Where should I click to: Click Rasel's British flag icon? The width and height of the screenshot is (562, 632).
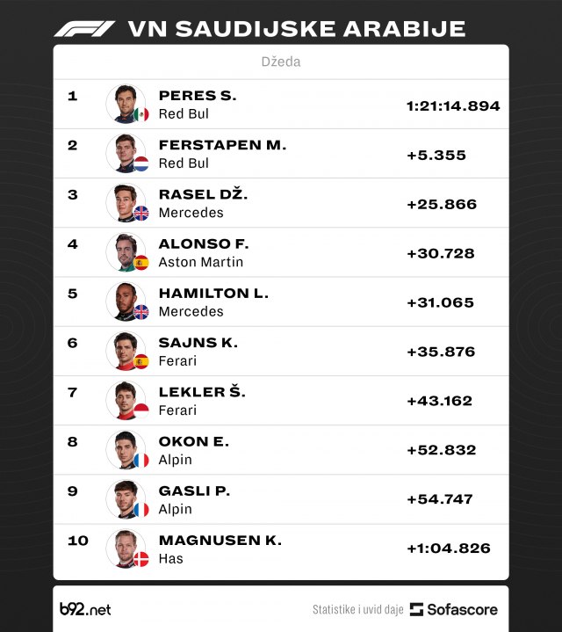[x=141, y=213]
